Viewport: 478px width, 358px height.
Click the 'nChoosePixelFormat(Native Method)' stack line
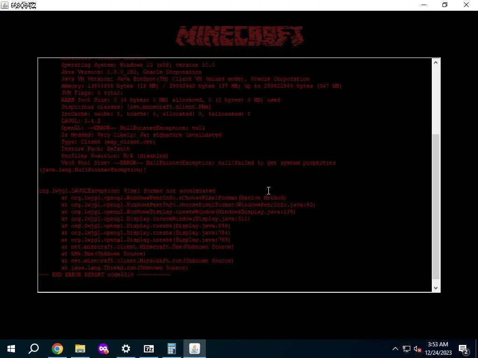(174, 198)
